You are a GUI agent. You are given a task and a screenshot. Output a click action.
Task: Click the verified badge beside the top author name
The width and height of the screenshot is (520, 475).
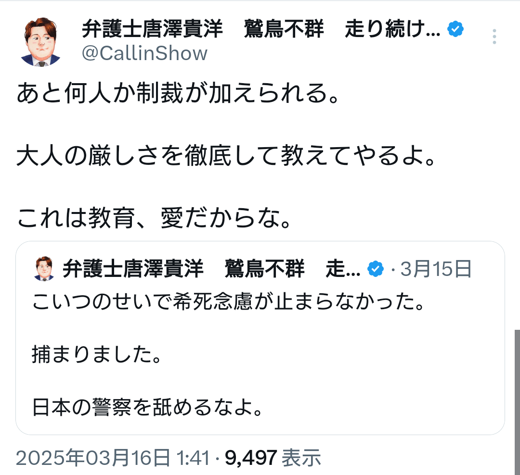455,30
